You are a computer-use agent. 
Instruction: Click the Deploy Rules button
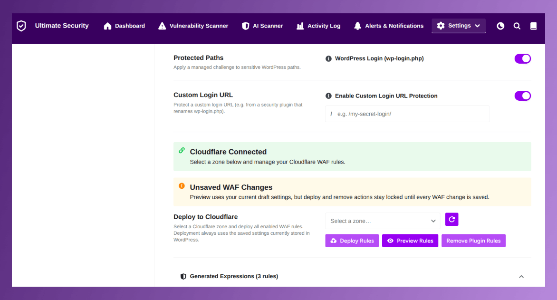point(352,241)
